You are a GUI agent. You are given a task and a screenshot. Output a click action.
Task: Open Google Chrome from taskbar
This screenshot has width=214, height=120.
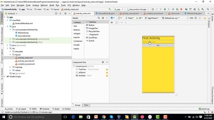pos(104,117)
